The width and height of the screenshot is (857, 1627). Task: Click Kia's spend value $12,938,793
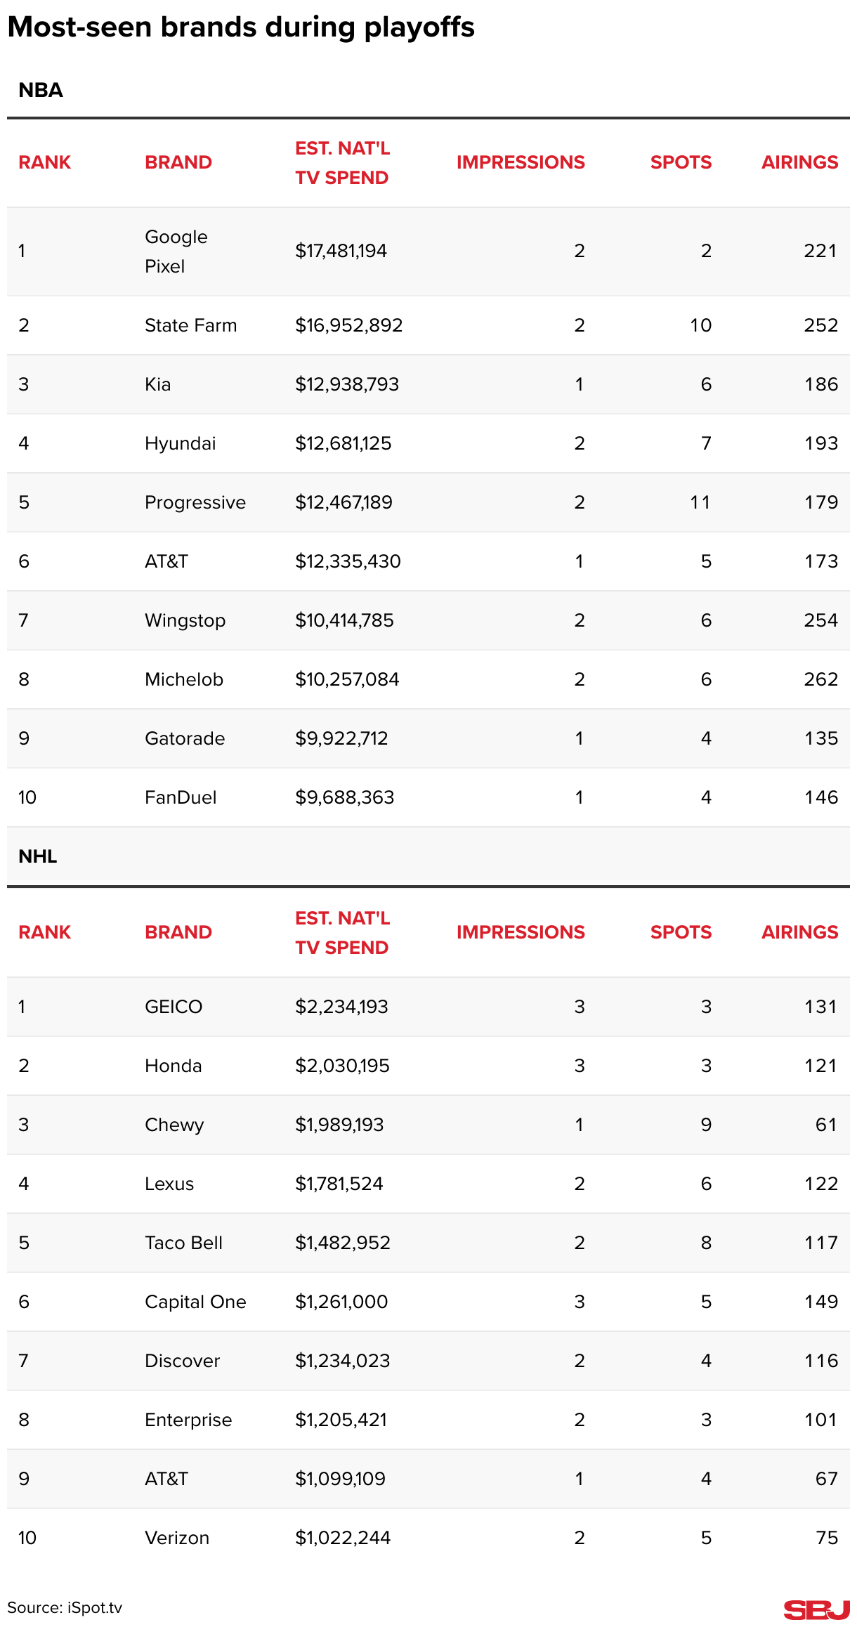(x=347, y=384)
